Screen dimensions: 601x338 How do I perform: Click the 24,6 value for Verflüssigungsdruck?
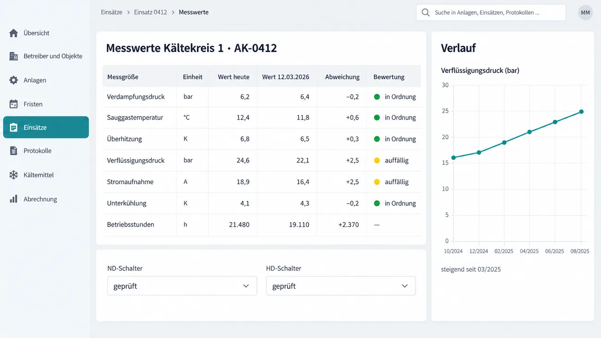pyautogui.click(x=243, y=161)
